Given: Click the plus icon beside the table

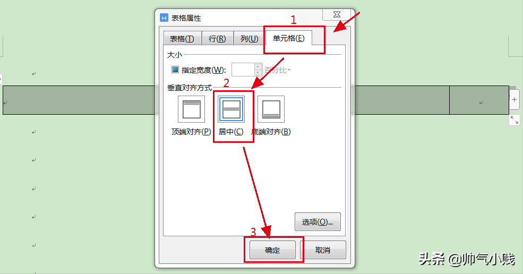Looking at the screenshot, I should (x=515, y=99).
